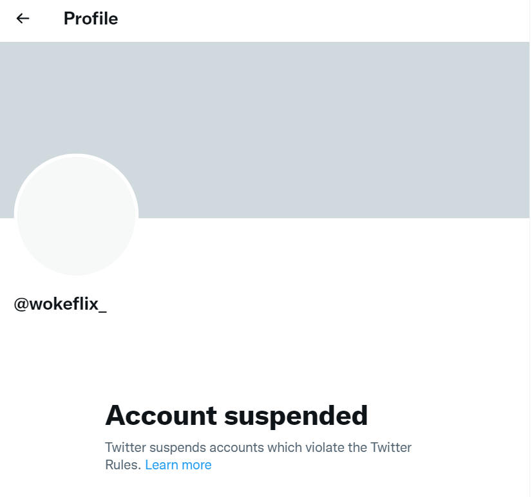Click the word "suspended" in the heading
Viewport: 532px width, 497px height.
296,415
